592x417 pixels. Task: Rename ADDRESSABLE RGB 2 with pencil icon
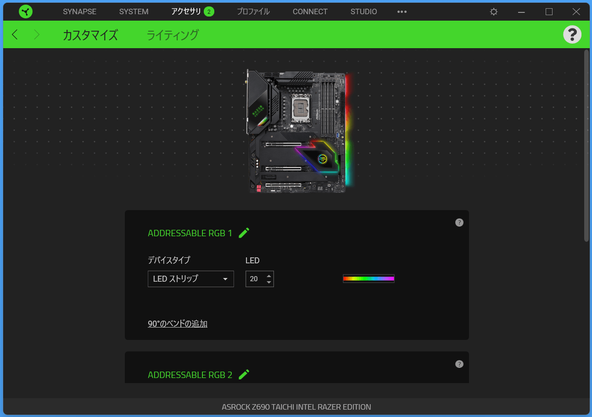244,374
